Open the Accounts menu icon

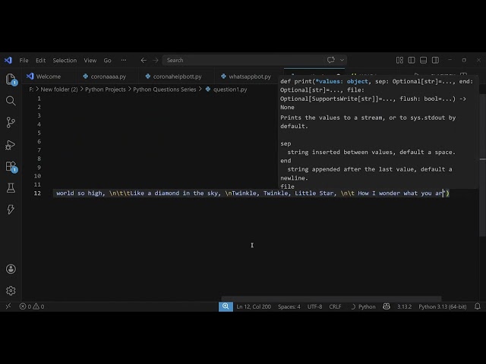click(11, 268)
